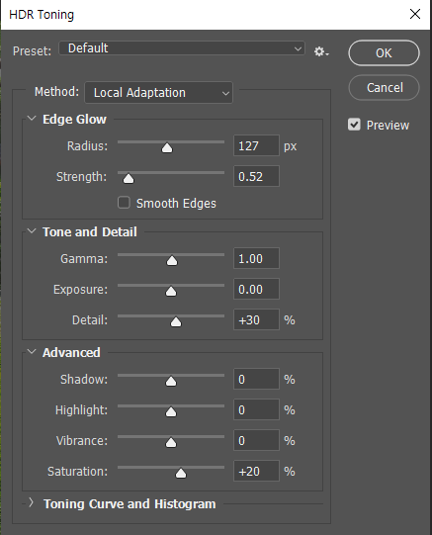Click the Radius label text
The image size is (432, 535).
coord(87,146)
